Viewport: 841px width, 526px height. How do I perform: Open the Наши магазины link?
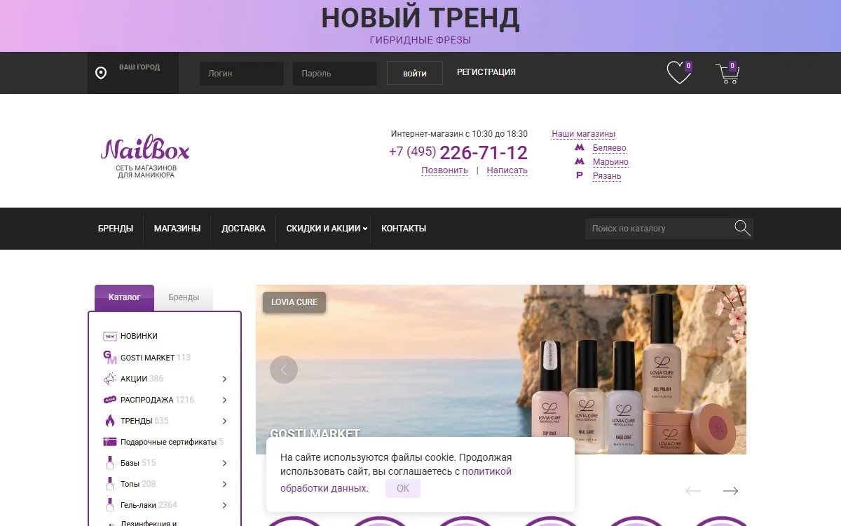(584, 134)
